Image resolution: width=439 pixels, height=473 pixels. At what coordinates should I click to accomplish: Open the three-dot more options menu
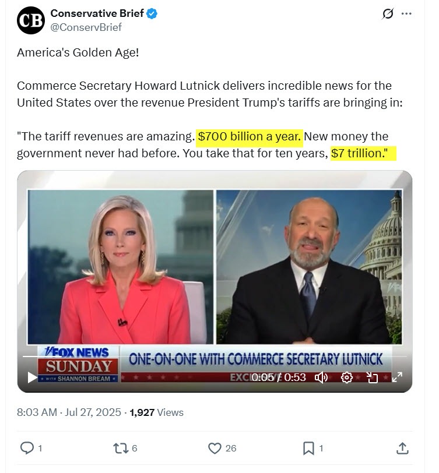tap(406, 13)
